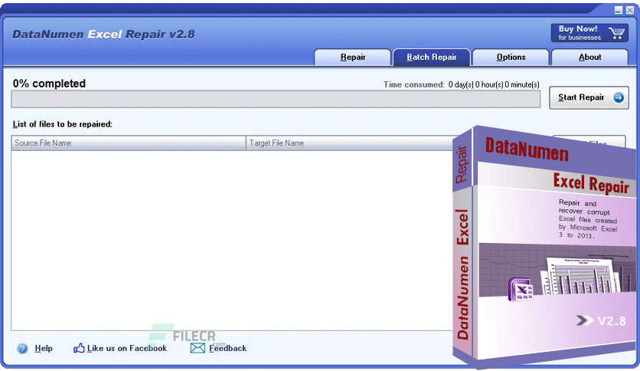Click the blue arrow icon on Start Repair
This screenshot has height=371, width=640.
[x=619, y=97]
